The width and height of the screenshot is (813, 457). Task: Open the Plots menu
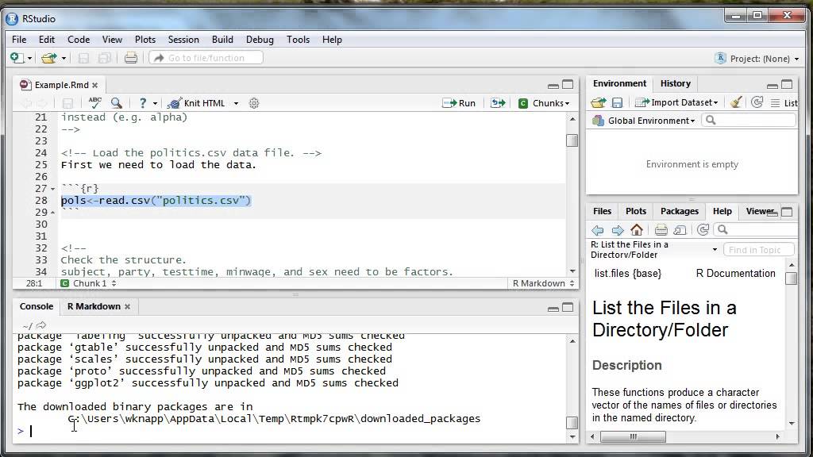coord(145,40)
